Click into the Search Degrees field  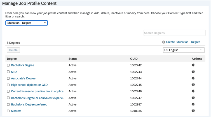174,33
